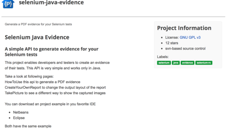Click the 'You can download an project example' line
Image resolution: width=231 pixels, height=130 pixels.
click(x=50, y=104)
